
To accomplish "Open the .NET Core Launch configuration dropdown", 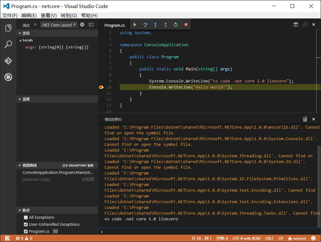I will (x=59, y=25).
